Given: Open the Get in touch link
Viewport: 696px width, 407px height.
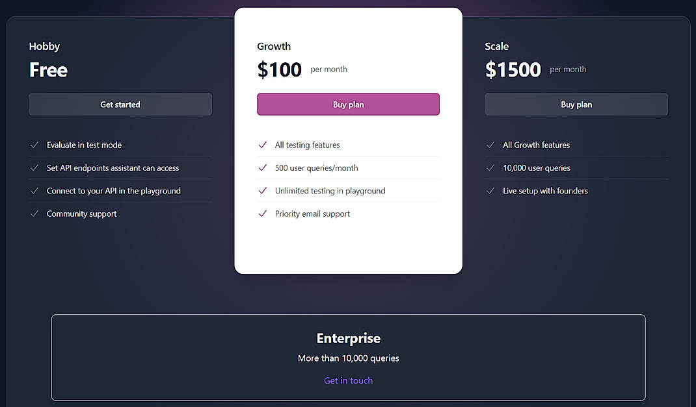Looking at the screenshot, I should tap(348, 380).
